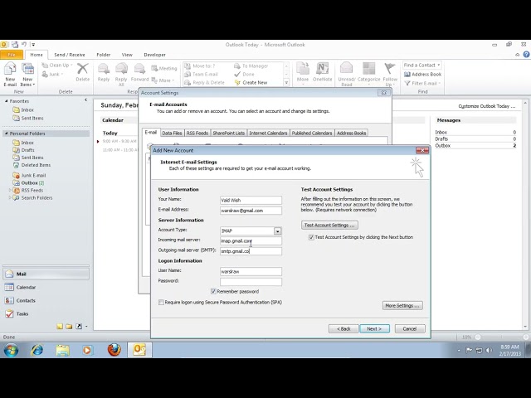531x398 pixels.
Task: Open the Filter E-mail dropdown
Action: 422,83
